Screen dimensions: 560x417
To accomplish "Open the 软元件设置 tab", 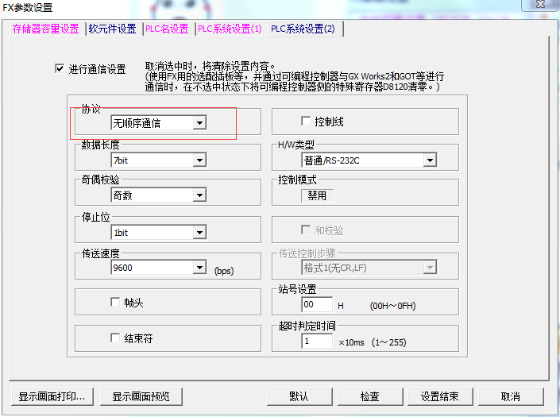I will tap(112, 29).
